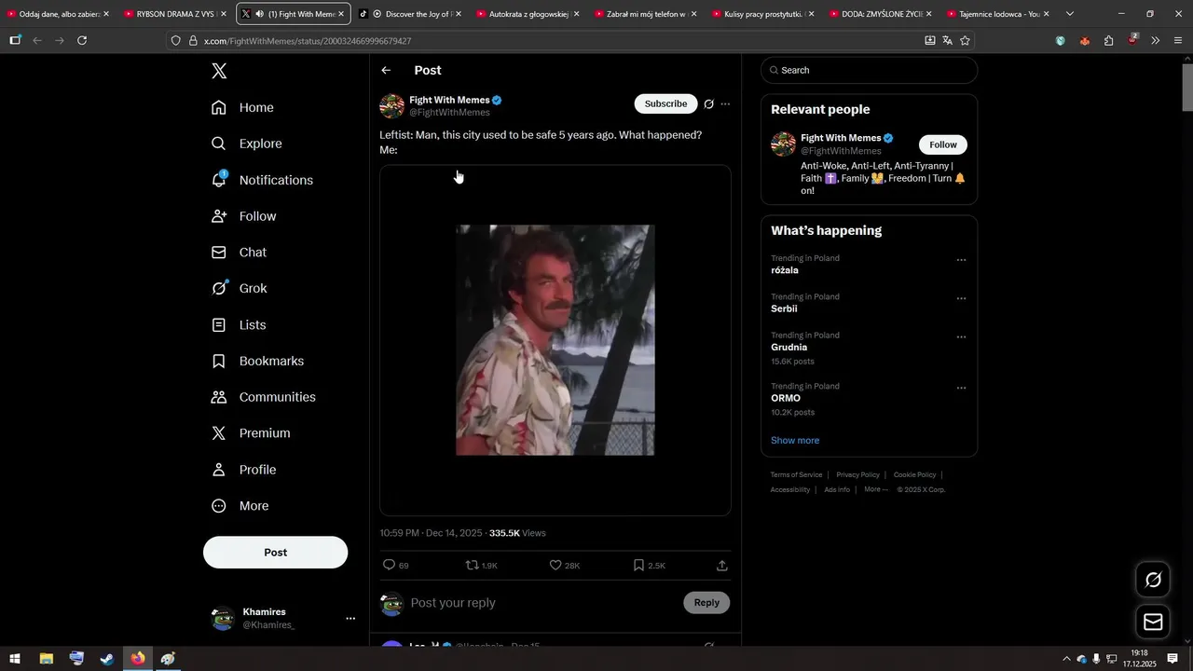The image size is (1193, 671).
Task: Switch to RYBSON DRAMA Z VYS tab
Action: click(176, 14)
